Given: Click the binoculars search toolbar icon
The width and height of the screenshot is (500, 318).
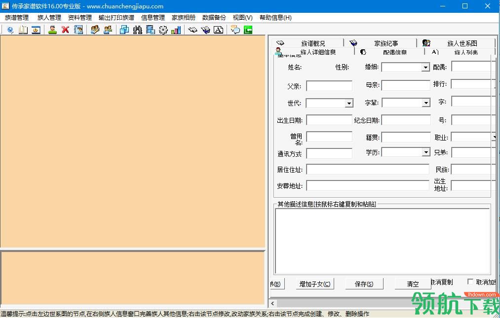Looking at the screenshot, I should 137,30.
